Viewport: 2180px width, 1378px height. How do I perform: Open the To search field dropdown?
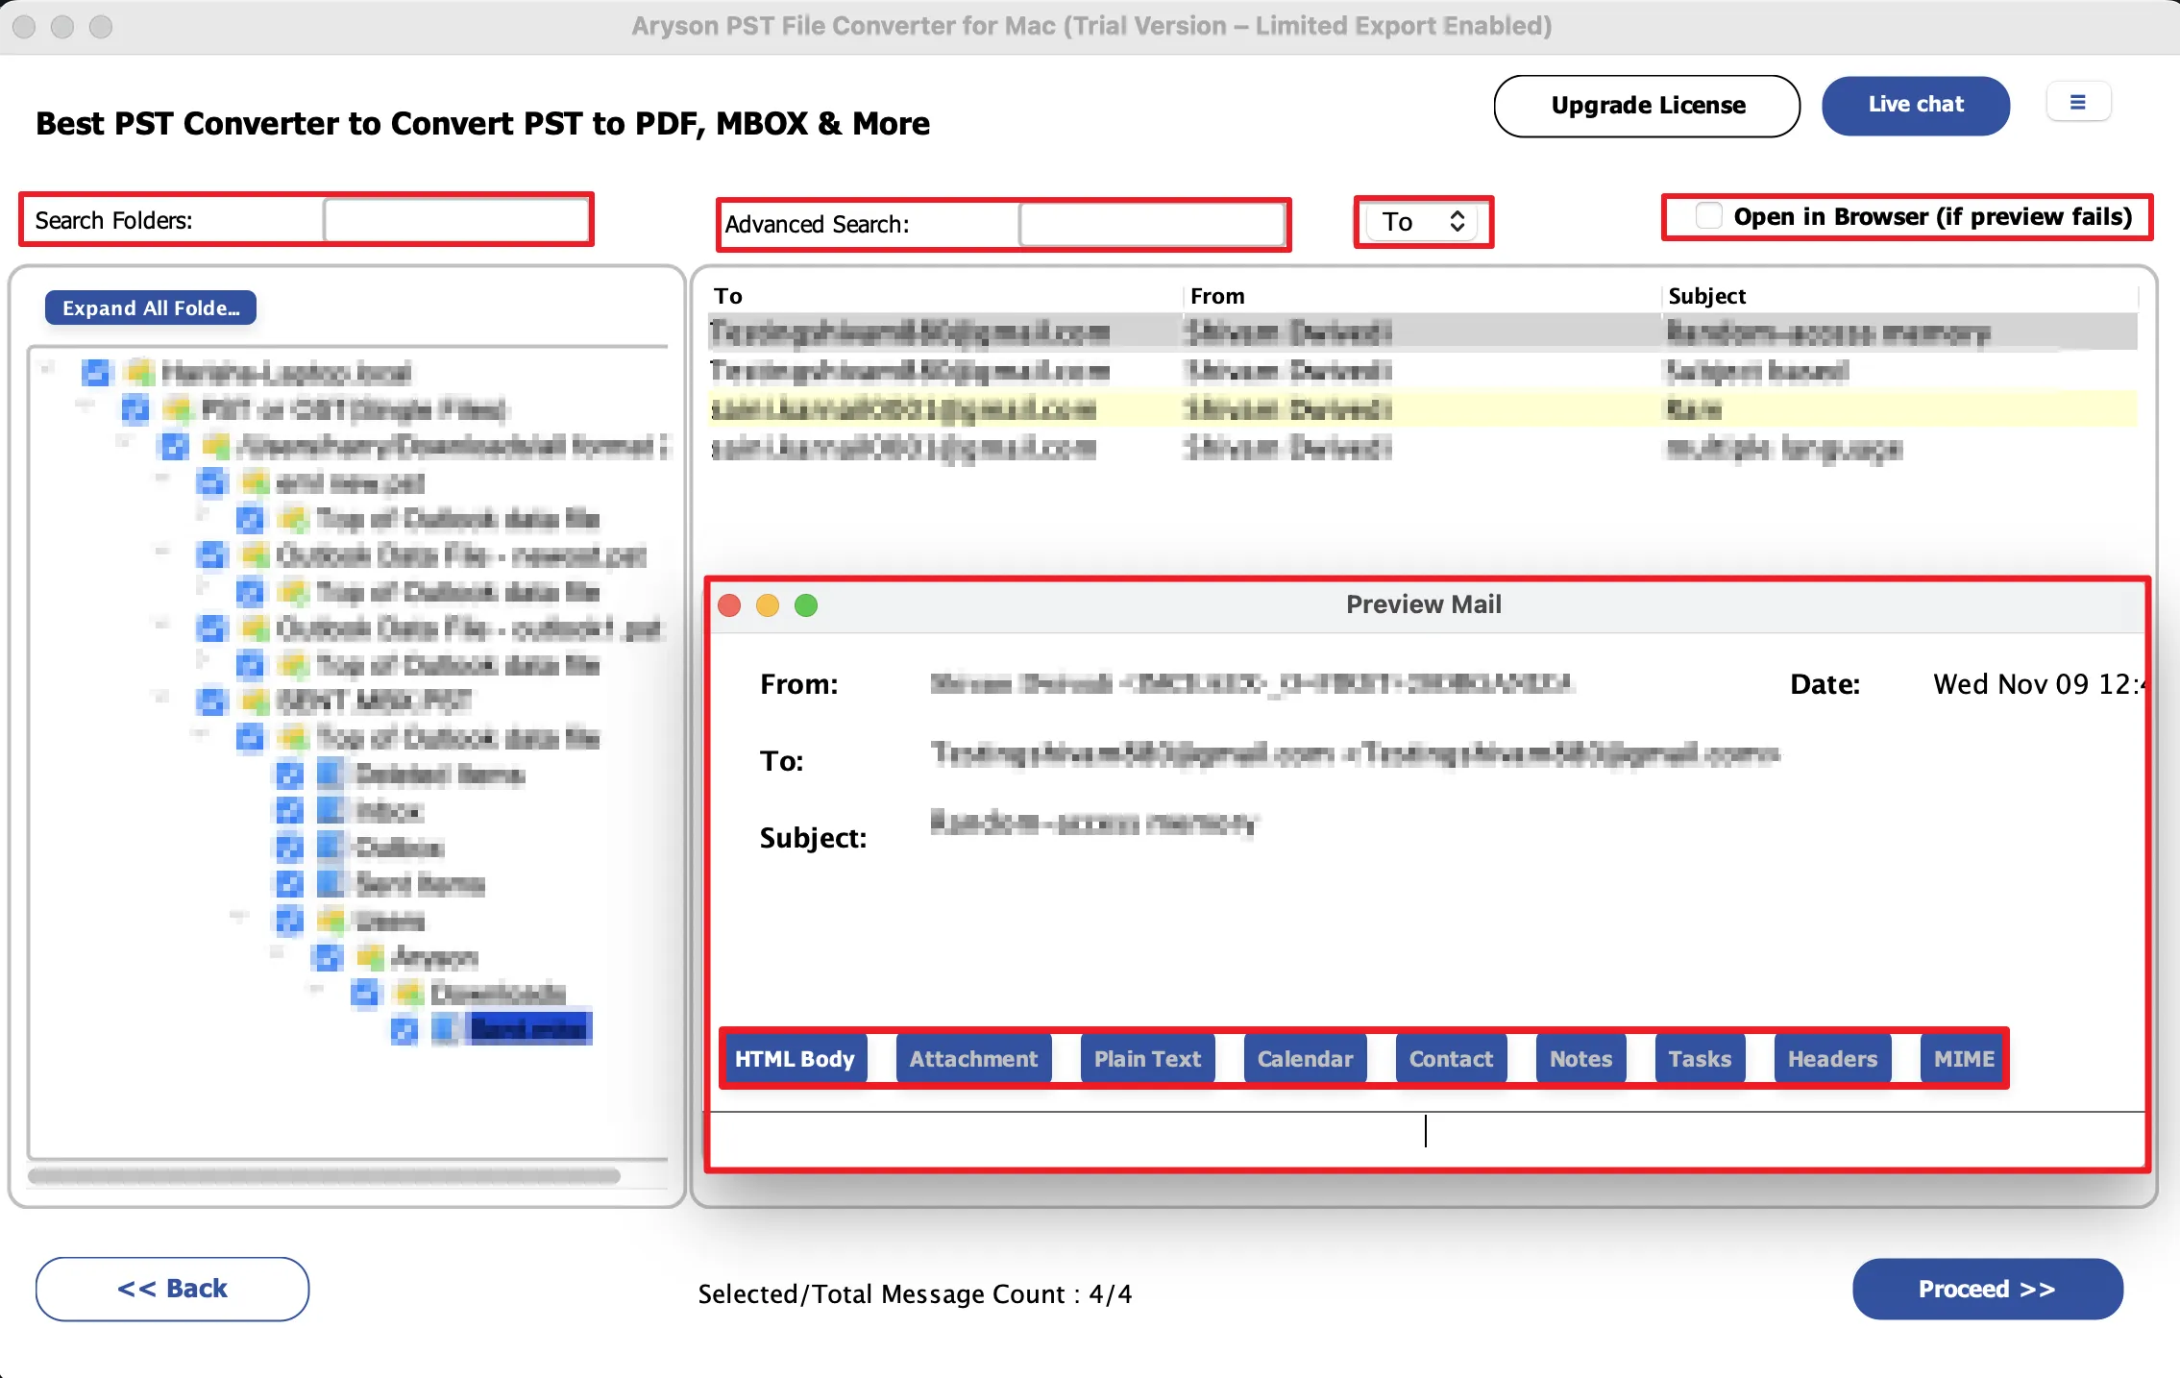point(1423,222)
